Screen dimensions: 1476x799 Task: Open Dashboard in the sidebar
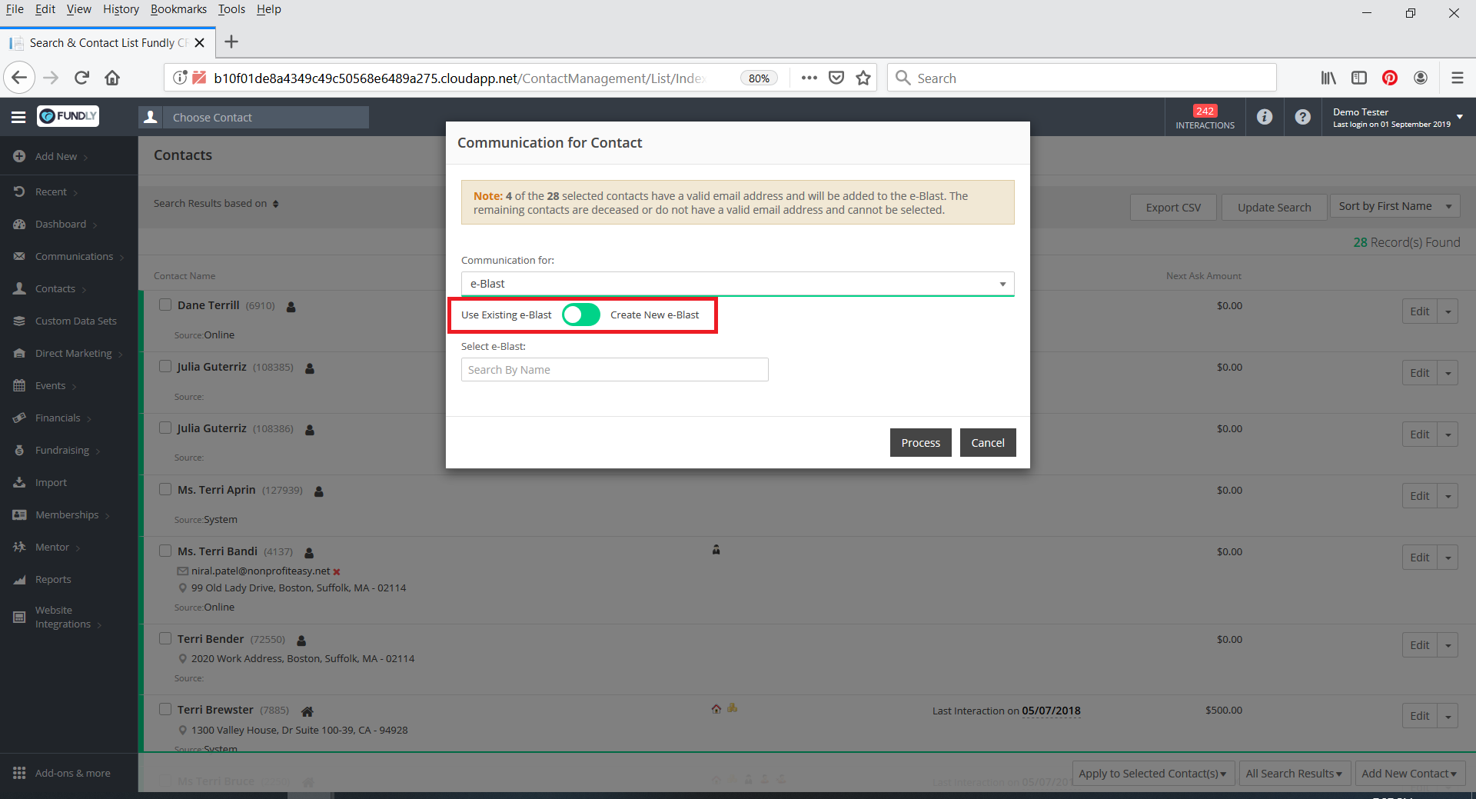coord(61,224)
